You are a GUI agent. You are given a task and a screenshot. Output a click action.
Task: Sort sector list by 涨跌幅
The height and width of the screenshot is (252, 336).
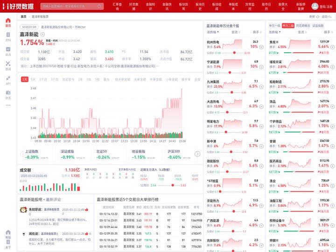(275, 32)
